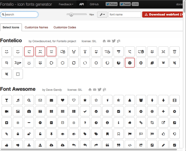Select the pushpin icon
Screen dimensions: 186x151
coord(51,134)
